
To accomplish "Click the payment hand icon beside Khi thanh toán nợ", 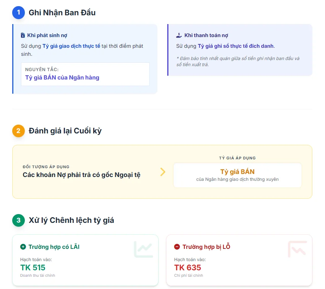I will 179,36.
